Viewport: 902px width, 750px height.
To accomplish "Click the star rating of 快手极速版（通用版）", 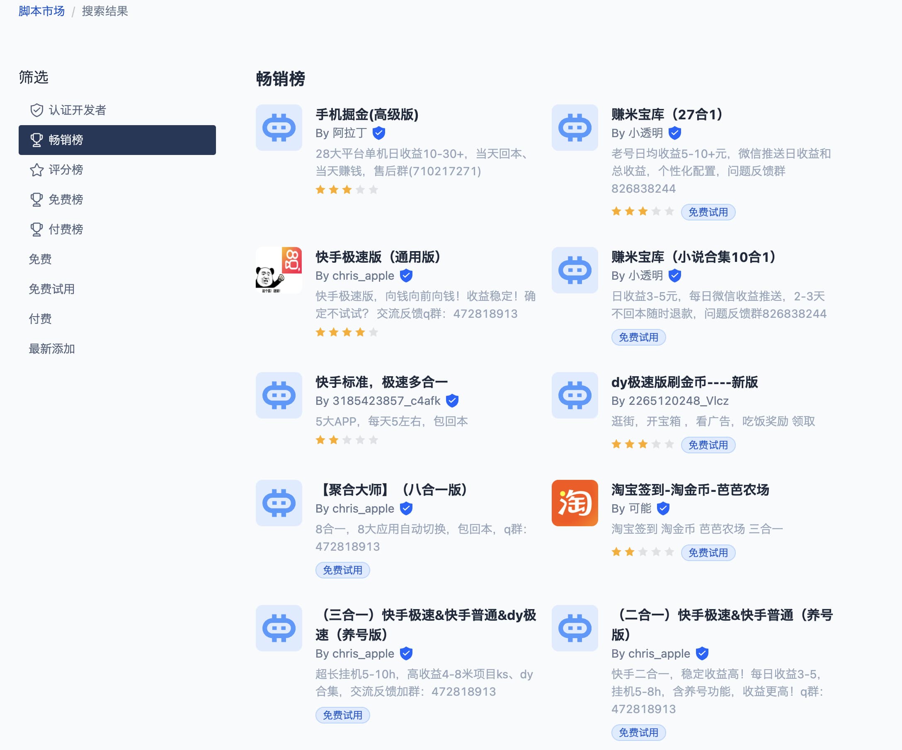I will coord(346,332).
